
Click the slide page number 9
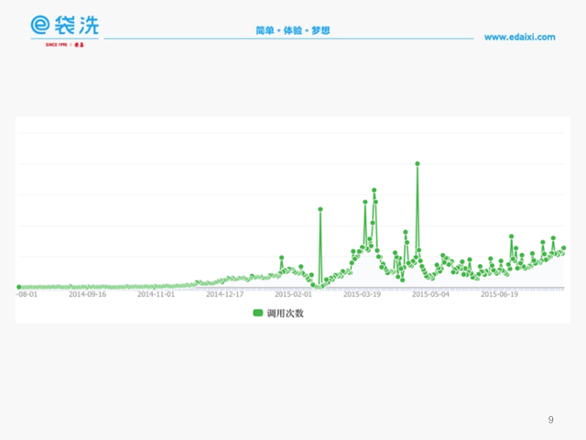click(550, 419)
